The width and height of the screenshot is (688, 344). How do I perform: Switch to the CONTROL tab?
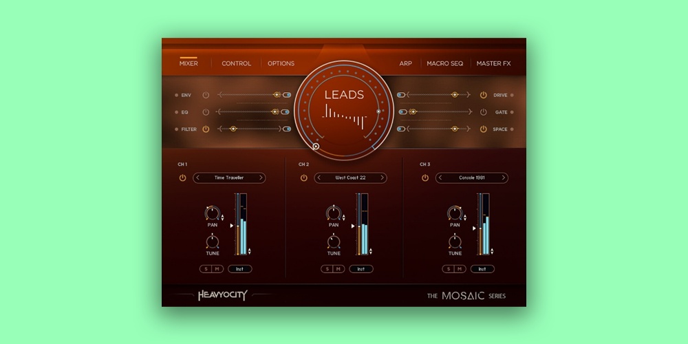click(236, 64)
